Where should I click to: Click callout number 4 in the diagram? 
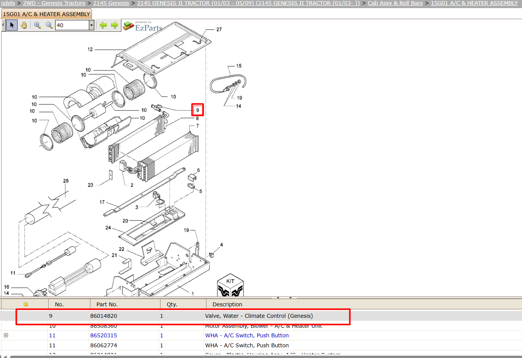(x=221, y=245)
